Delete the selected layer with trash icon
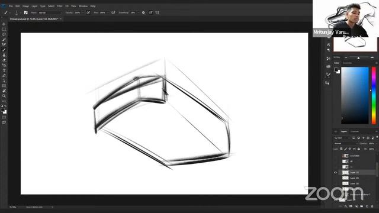Image resolution: width=379 pixels, height=213 pixels. 372,206
